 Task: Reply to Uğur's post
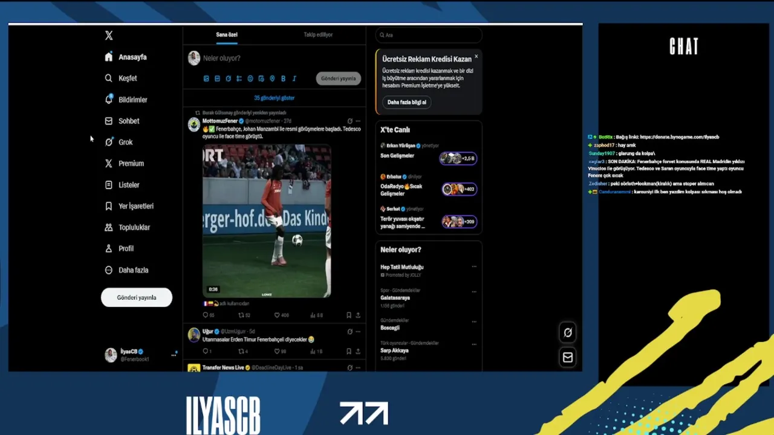207,351
